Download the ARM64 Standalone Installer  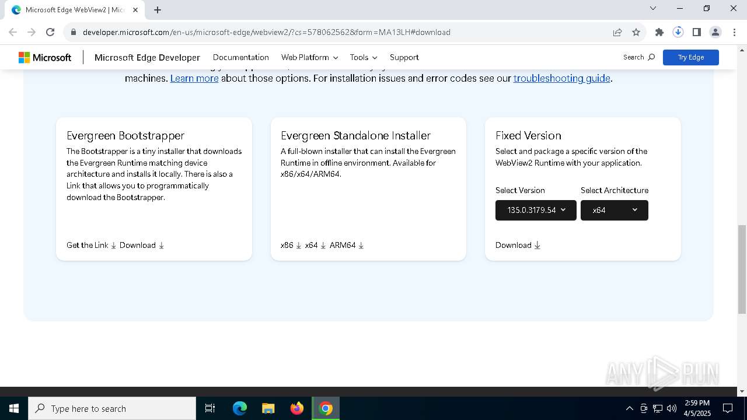(347, 245)
